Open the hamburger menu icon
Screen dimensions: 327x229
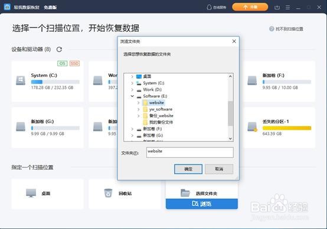pyautogui.click(x=287, y=7)
